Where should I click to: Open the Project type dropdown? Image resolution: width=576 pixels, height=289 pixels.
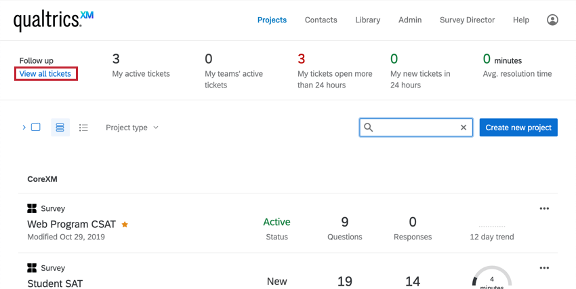coord(131,128)
